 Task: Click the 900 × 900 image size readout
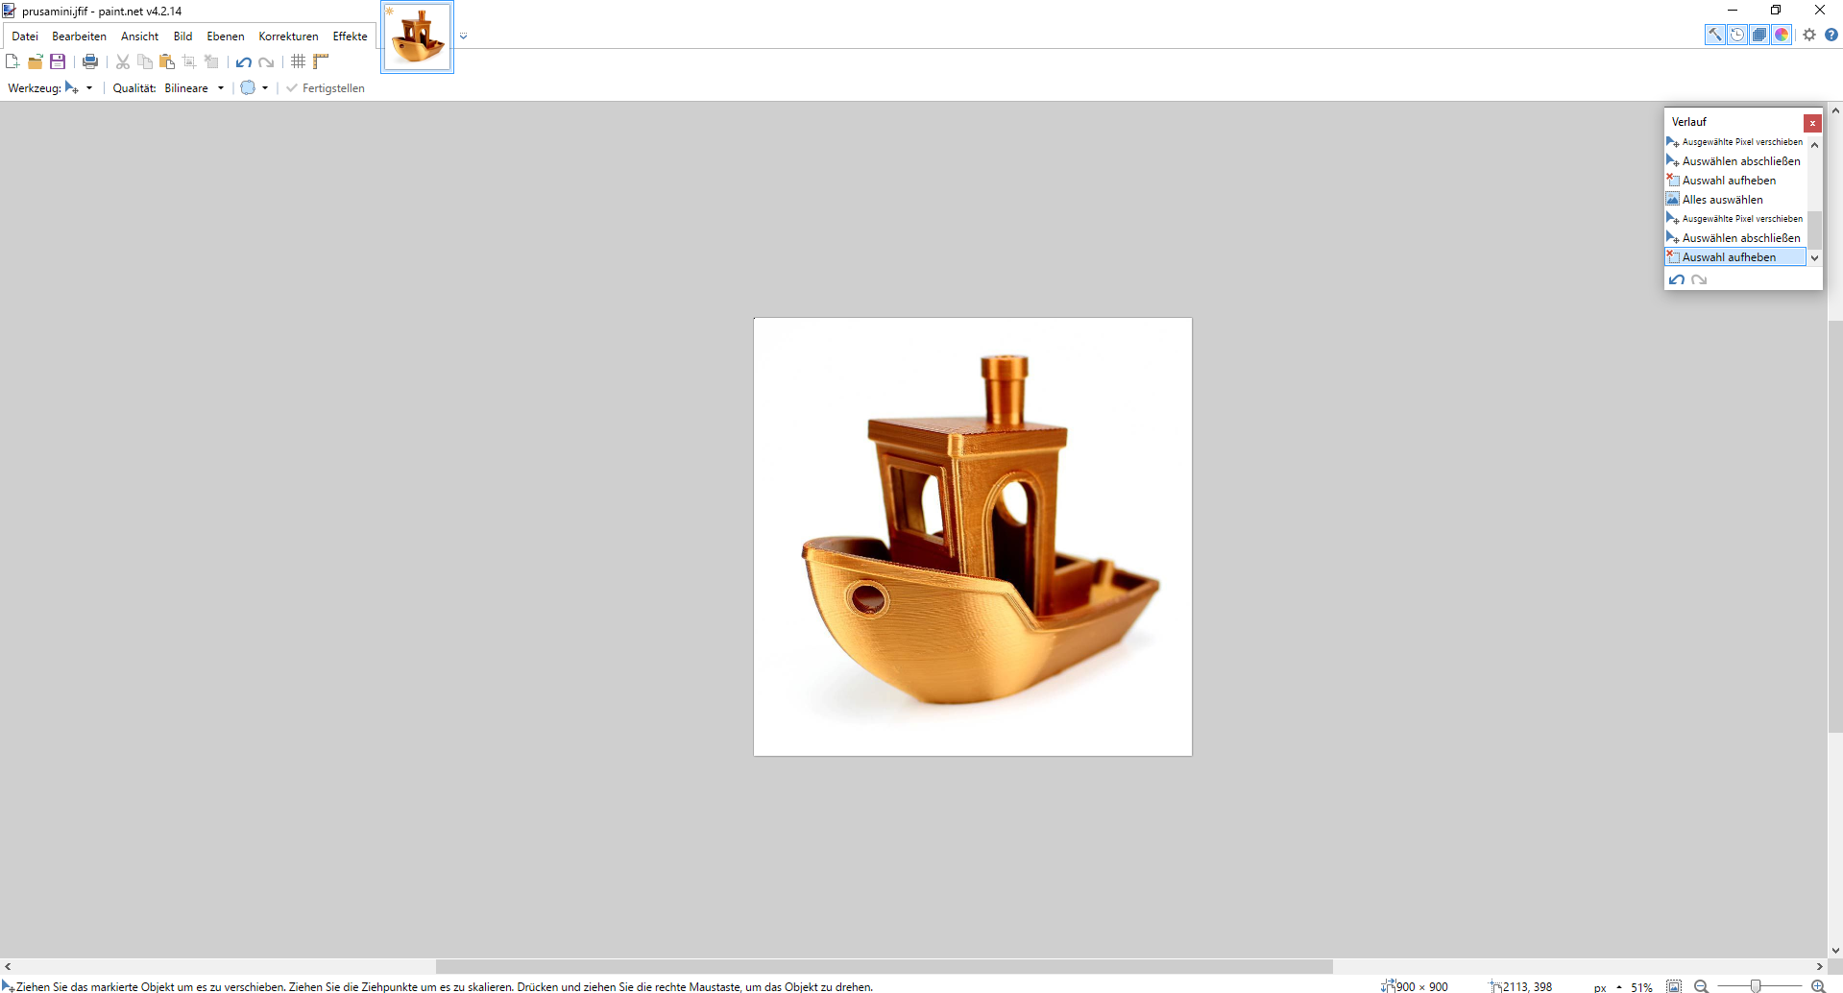[1415, 986]
